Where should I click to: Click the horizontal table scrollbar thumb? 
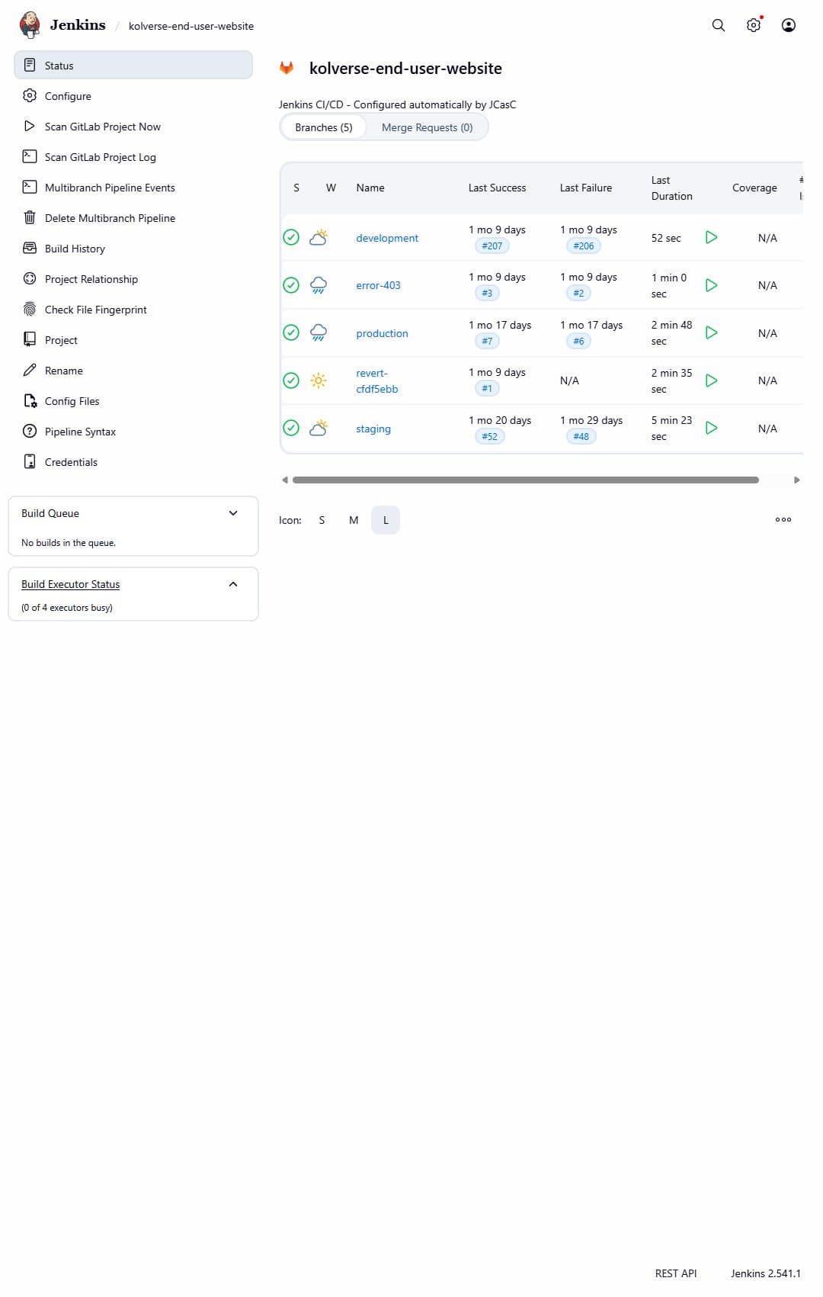525,480
